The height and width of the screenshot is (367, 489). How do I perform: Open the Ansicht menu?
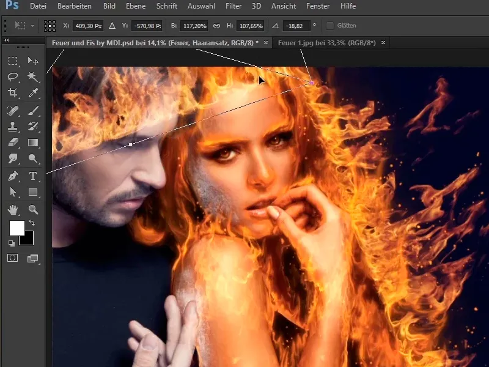pyautogui.click(x=284, y=6)
